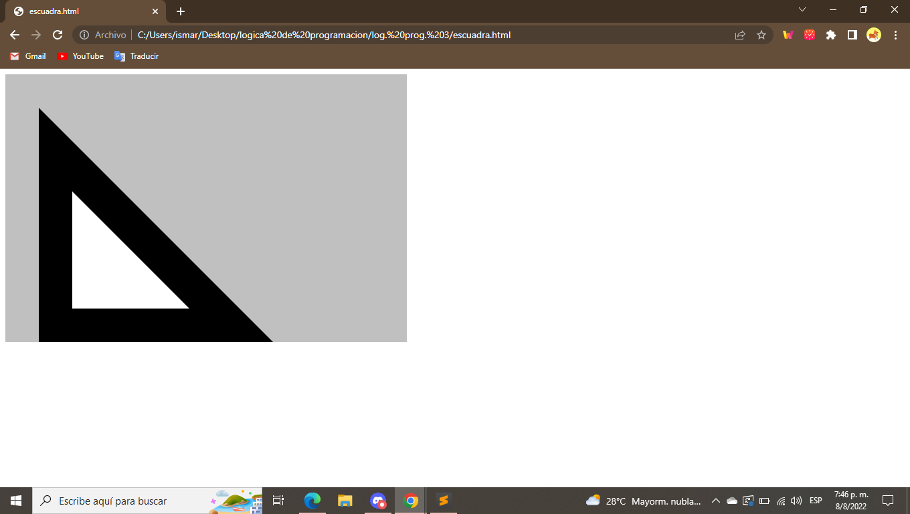Open the Chrome three-dot menu
This screenshot has height=514, width=910.
[895, 35]
